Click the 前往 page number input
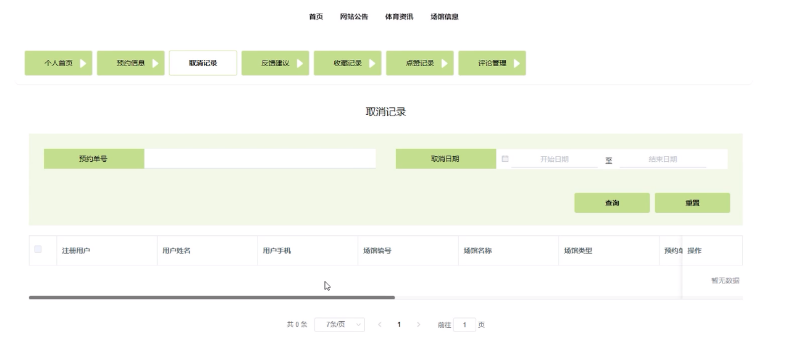Image resolution: width=785 pixels, height=360 pixels. click(465, 325)
